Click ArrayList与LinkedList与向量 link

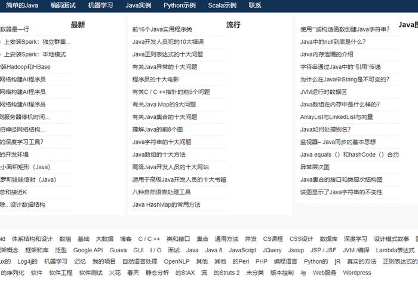(336, 117)
